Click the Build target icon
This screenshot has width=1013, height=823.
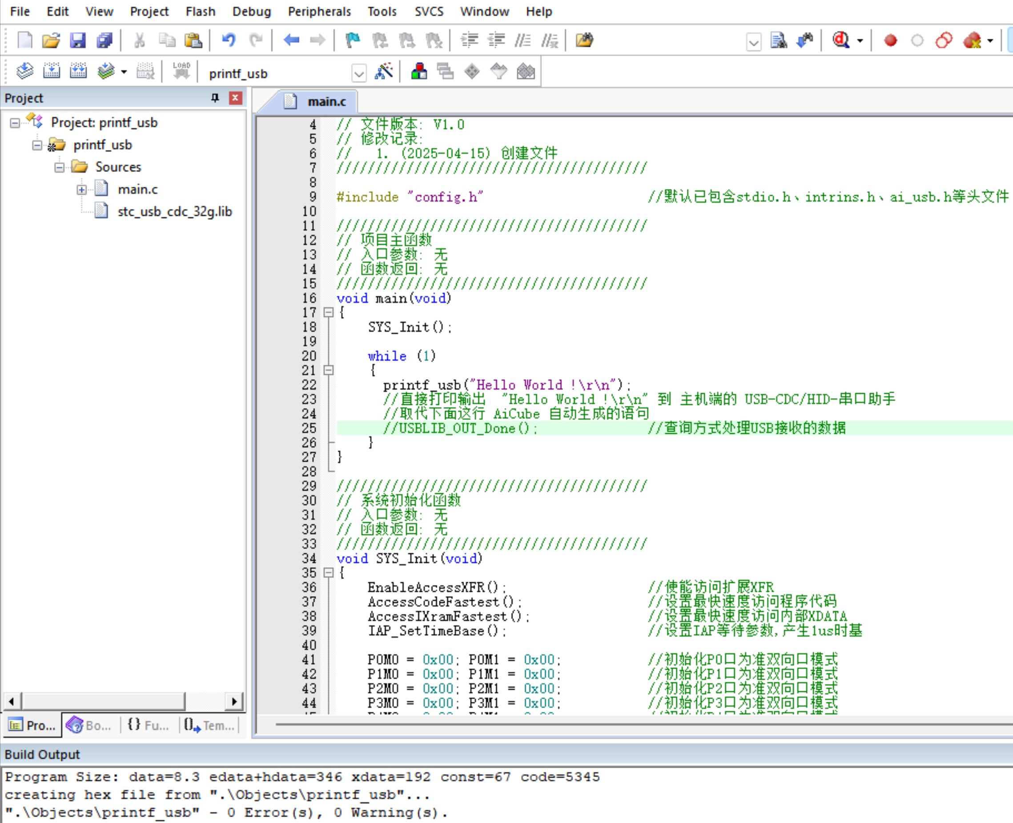pos(51,72)
